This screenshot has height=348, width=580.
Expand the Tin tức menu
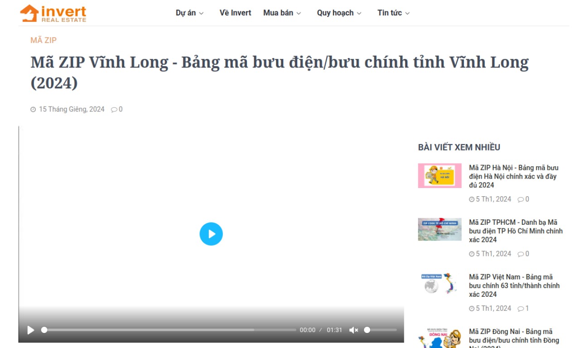393,13
